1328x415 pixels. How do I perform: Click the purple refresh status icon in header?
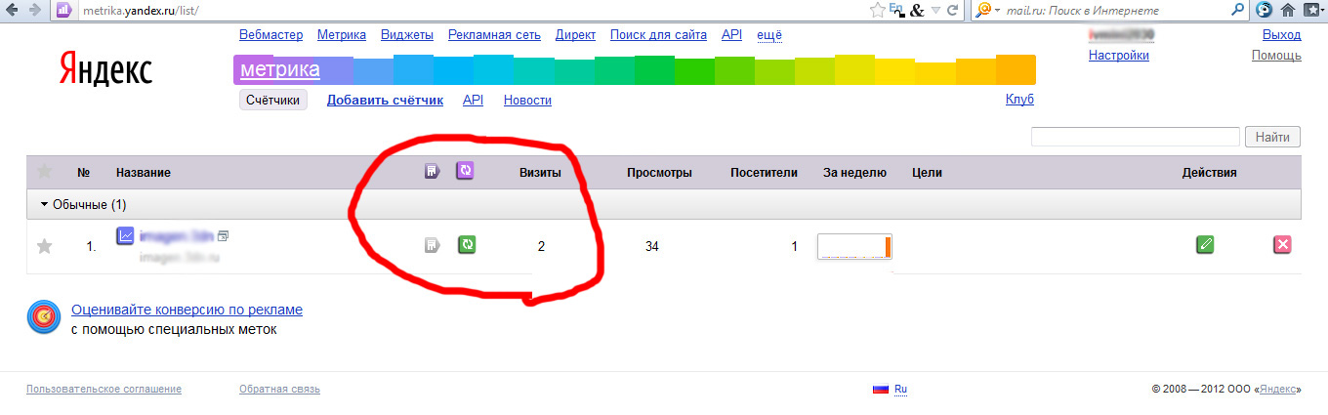466,171
